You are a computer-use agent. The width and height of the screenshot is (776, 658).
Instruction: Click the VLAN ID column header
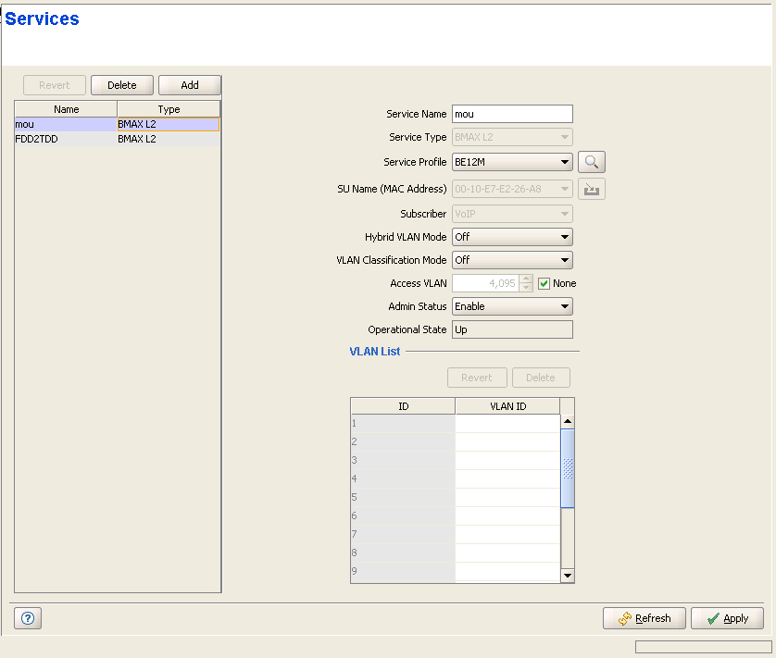tap(507, 406)
